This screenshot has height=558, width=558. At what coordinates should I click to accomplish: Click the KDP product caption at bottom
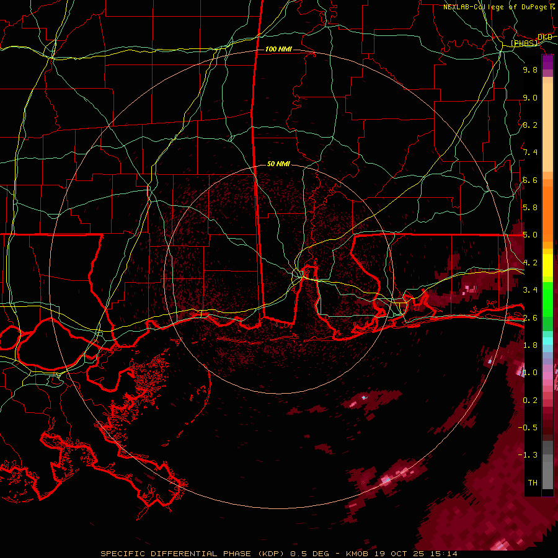pos(278,554)
